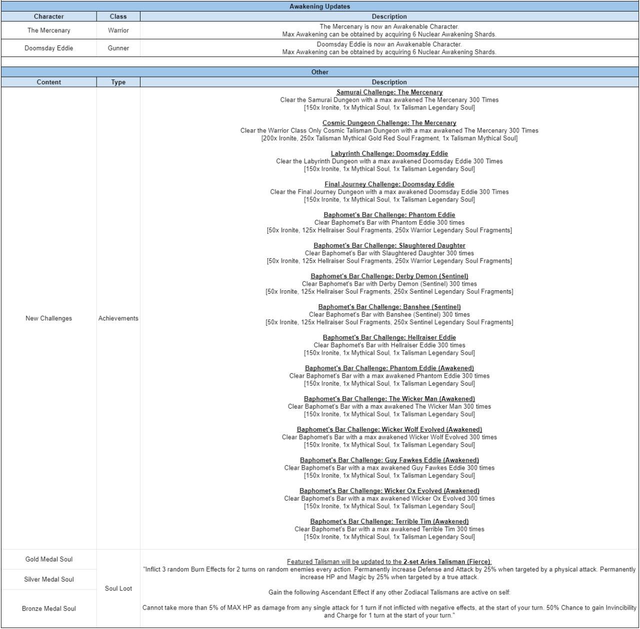Select the Gold Medal Soul cell
640x629 pixels.
point(48,560)
